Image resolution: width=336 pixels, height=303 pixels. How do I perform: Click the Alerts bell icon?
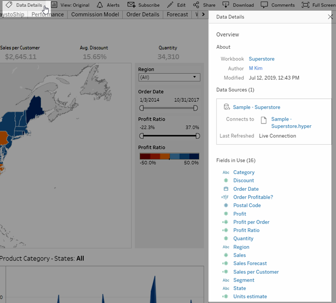pyautogui.click(x=100, y=5)
